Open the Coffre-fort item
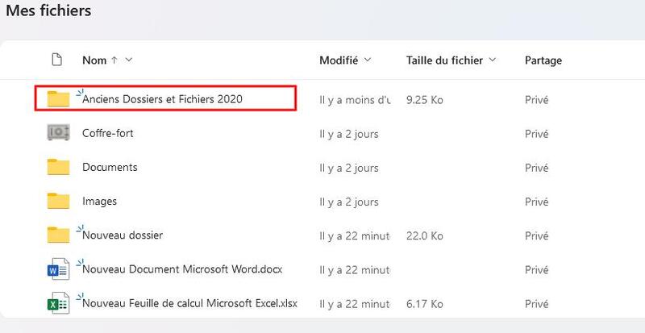645x333 pixels. pyautogui.click(x=108, y=133)
